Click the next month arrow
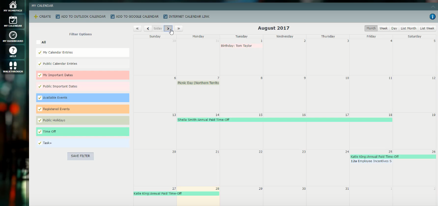Screen dimensions: 438x206 [168, 28]
